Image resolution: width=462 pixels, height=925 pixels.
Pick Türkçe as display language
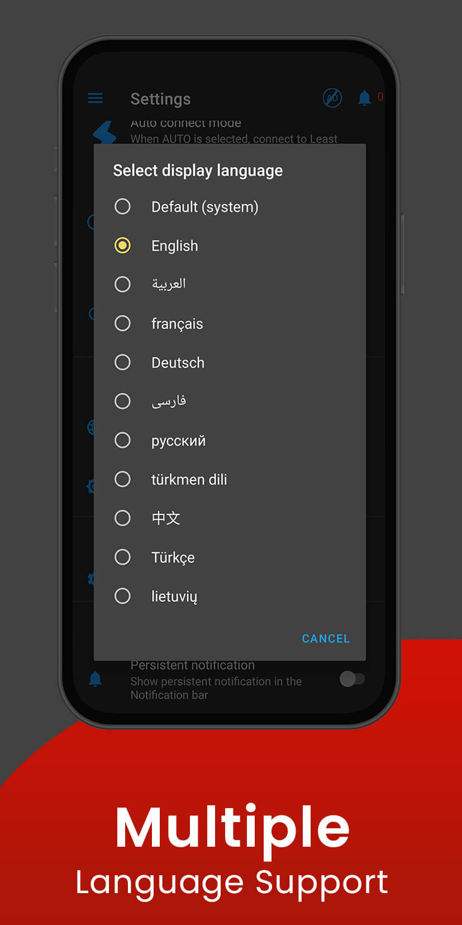pos(122,557)
